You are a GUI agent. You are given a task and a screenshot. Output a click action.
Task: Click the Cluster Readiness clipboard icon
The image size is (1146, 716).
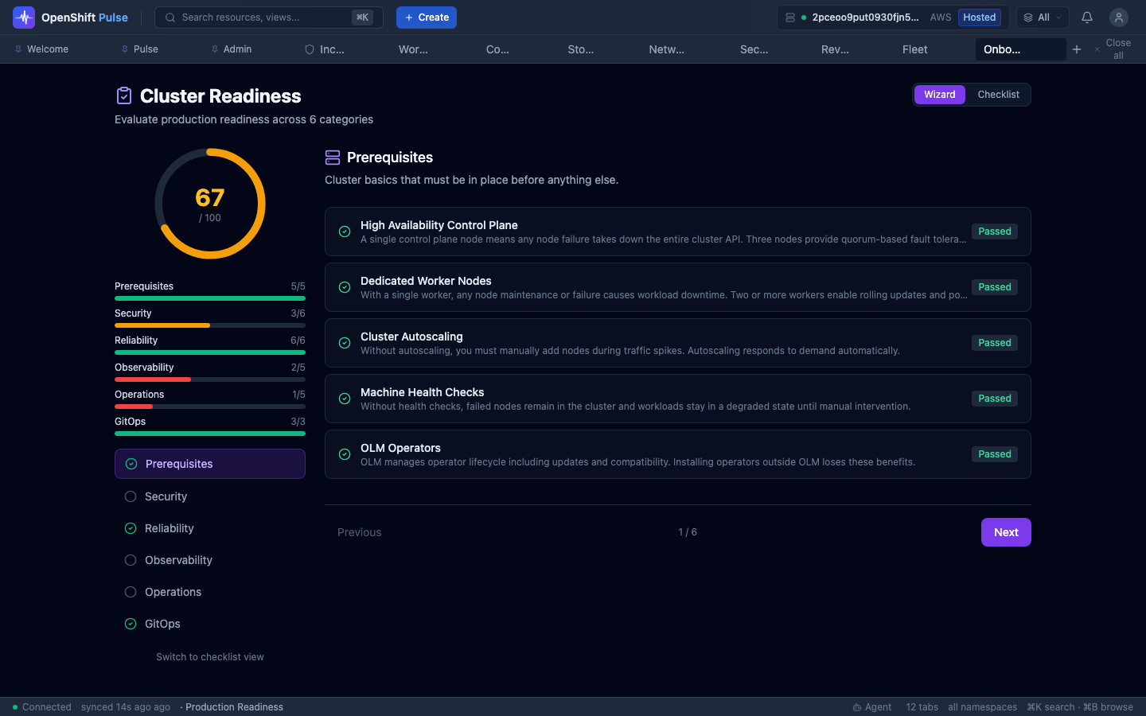124,96
